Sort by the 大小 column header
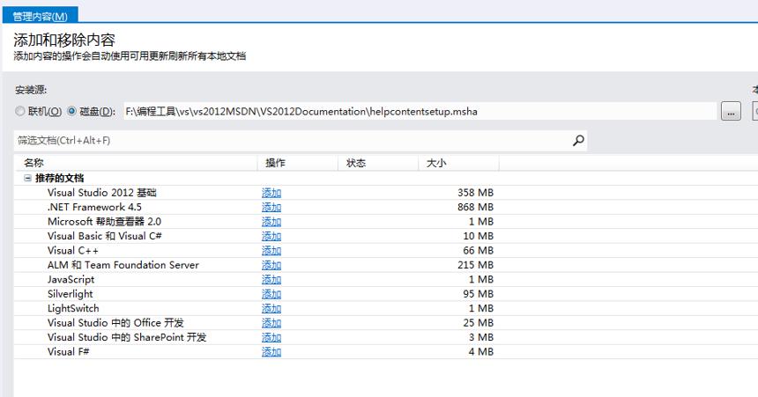The image size is (758, 397). pyautogui.click(x=458, y=163)
